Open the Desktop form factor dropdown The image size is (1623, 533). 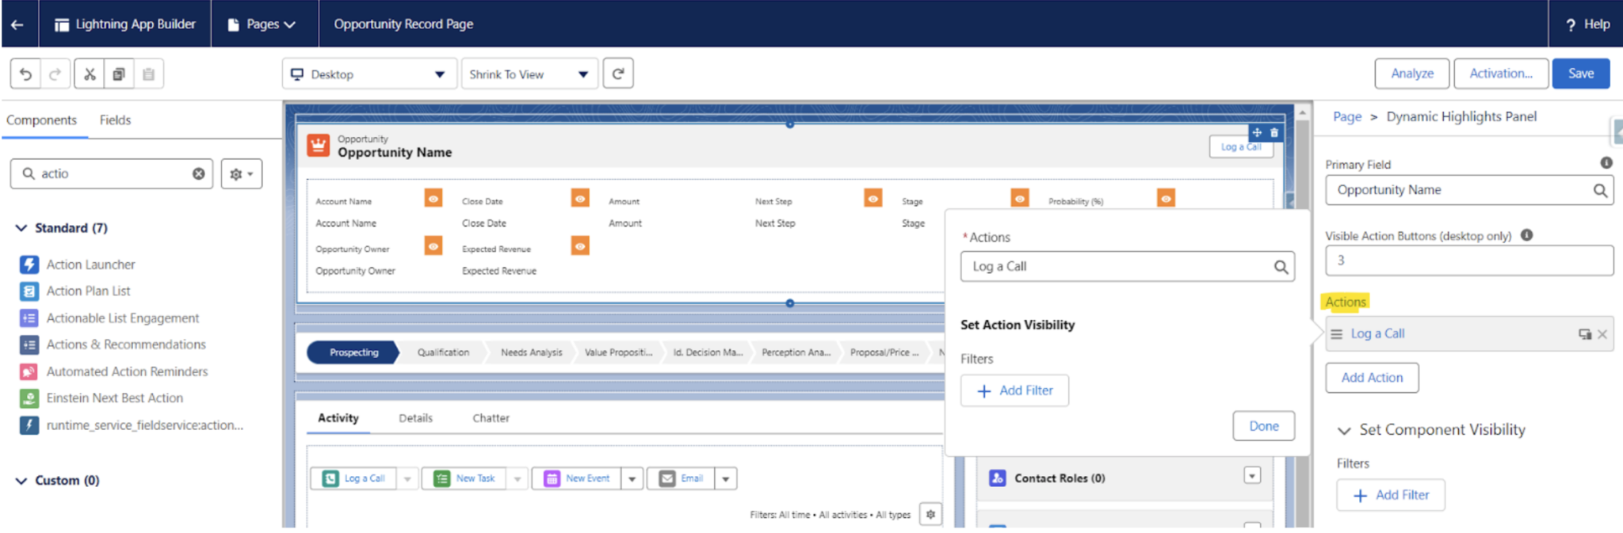pyautogui.click(x=369, y=74)
